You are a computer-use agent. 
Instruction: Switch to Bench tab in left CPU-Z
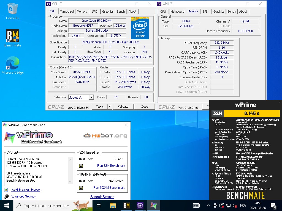pyautogui.click(x=121, y=12)
